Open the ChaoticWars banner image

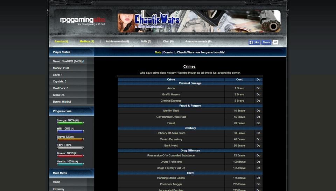pos(199,21)
